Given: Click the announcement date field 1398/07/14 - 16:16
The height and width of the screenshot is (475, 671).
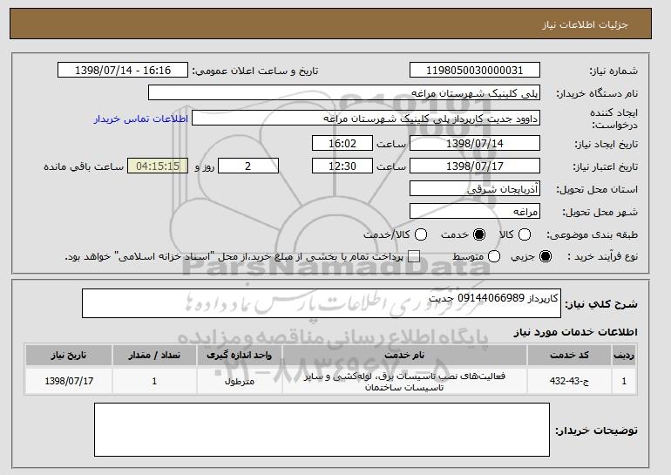Looking at the screenshot, I should coord(123,71).
